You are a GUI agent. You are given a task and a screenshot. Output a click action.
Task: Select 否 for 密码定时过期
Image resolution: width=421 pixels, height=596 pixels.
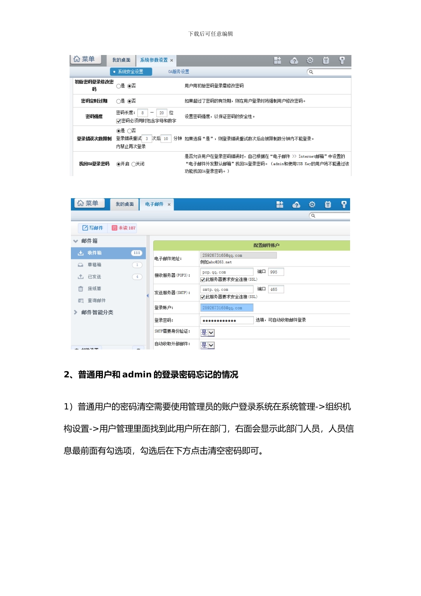pyautogui.click(x=129, y=101)
